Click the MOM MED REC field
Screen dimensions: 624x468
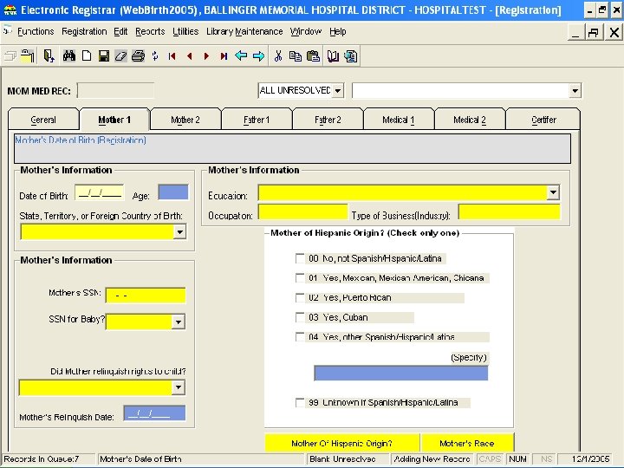point(115,91)
